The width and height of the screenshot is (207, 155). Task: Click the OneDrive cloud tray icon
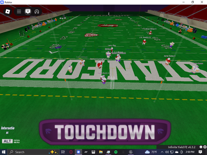pos(177,152)
